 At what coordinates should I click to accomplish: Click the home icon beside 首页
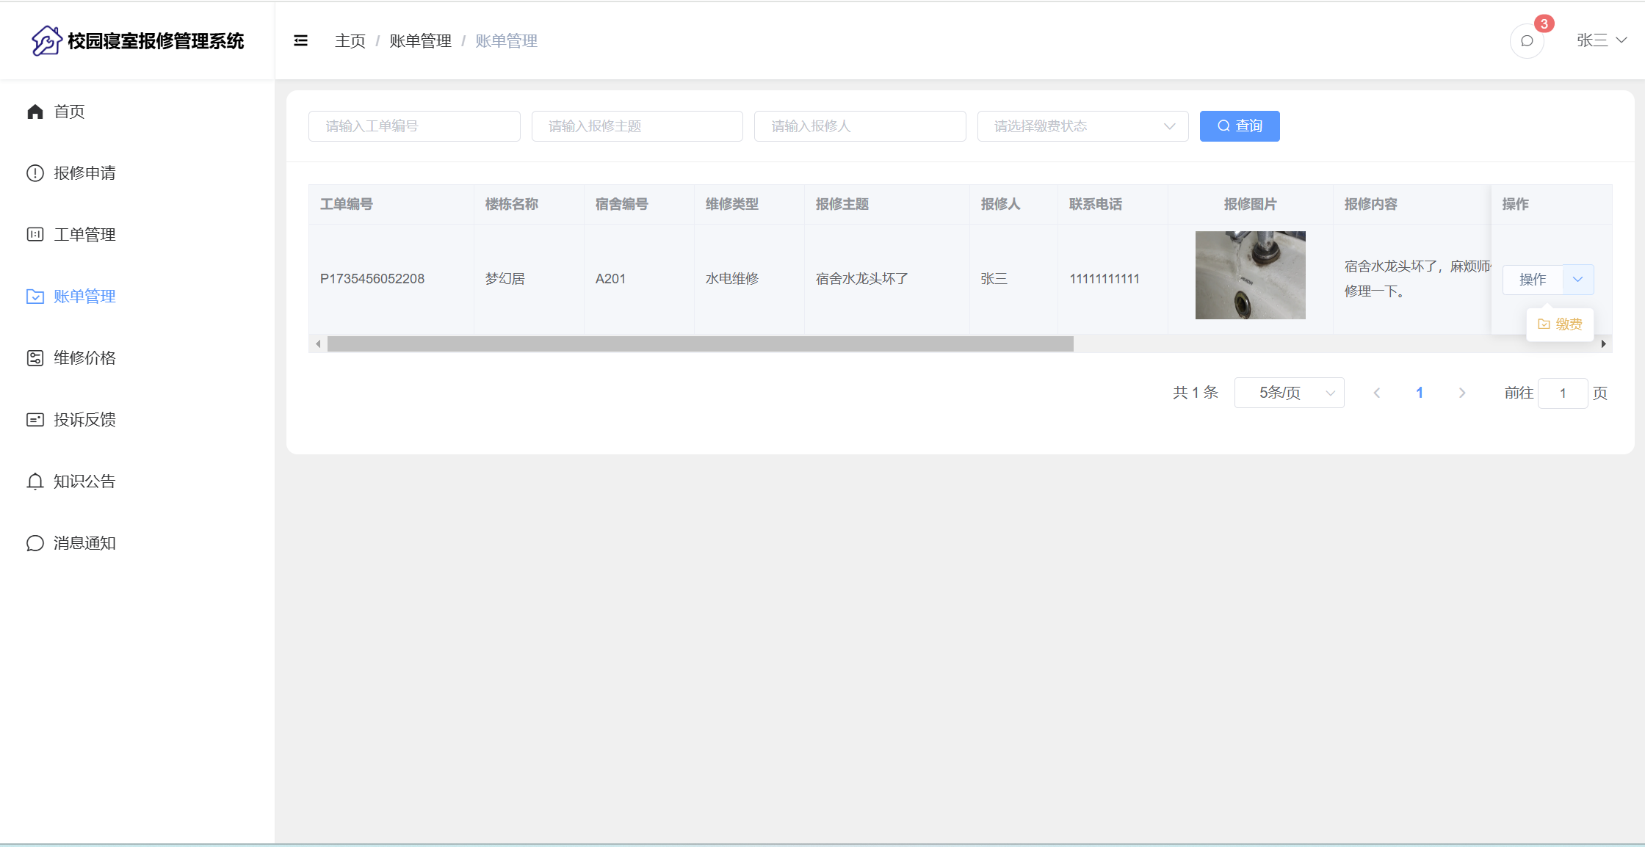click(x=35, y=112)
